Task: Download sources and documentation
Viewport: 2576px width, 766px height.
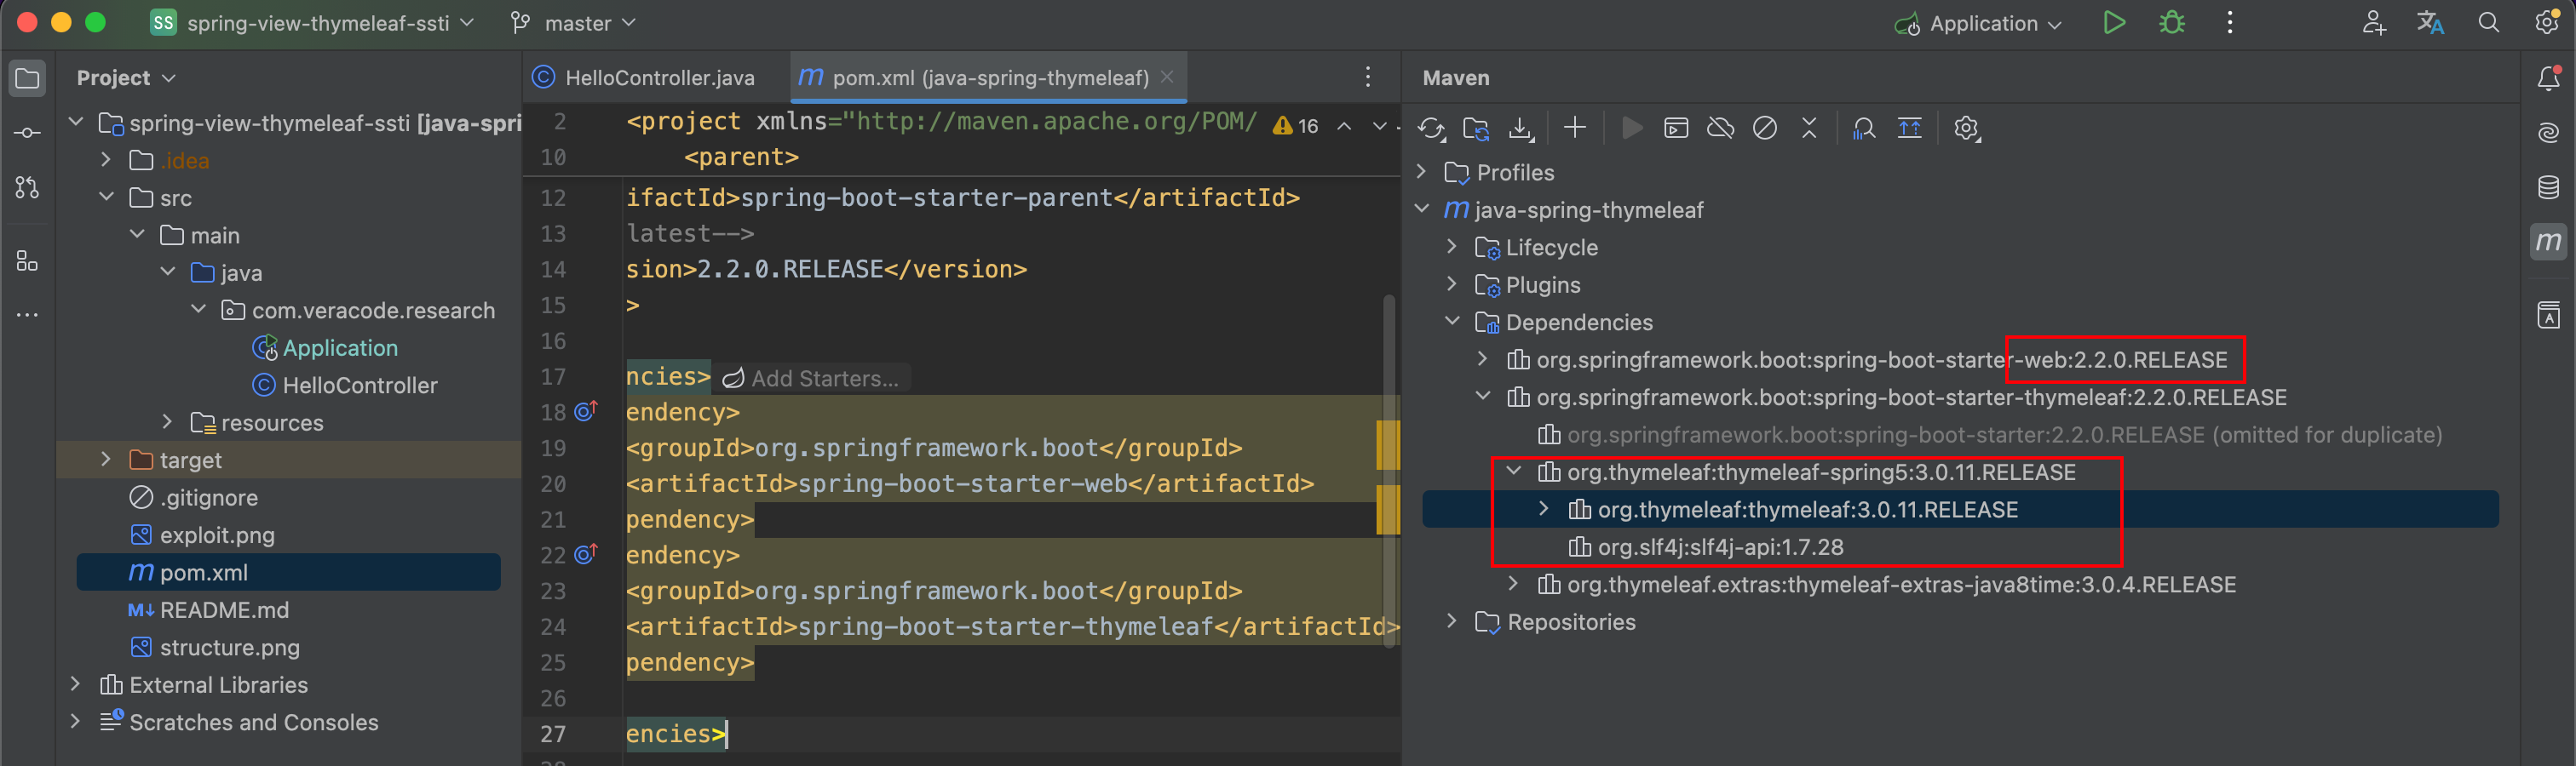Action: (1521, 129)
